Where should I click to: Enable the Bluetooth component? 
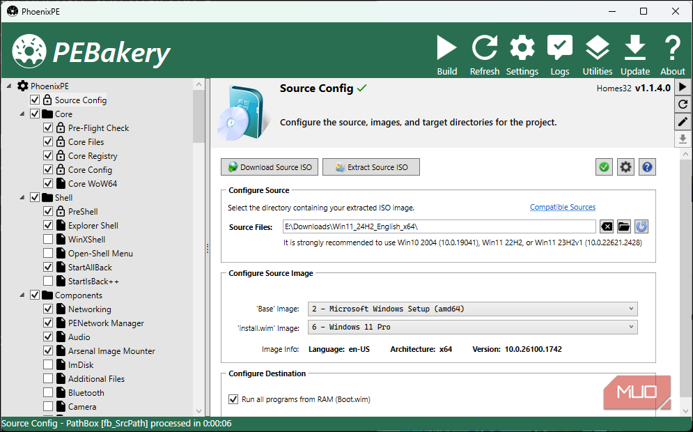coord(48,393)
